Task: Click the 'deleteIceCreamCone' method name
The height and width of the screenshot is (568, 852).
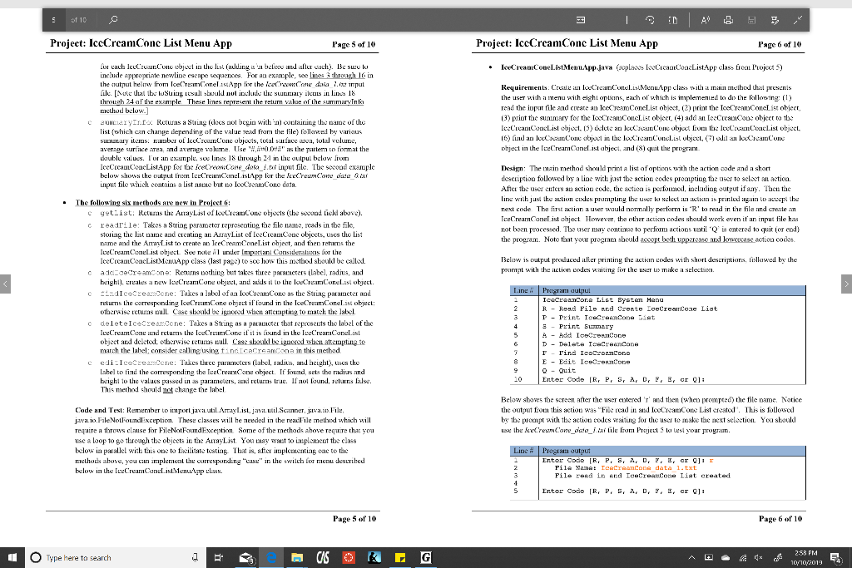Action: point(142,324)
